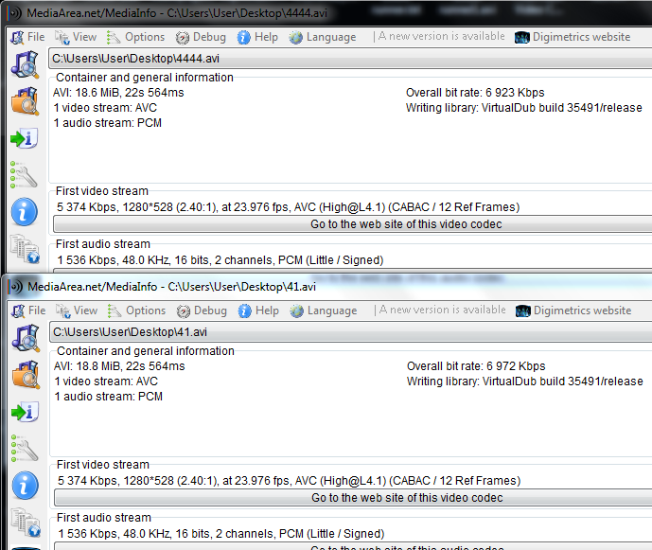Open the Language menu in the 41.avi window
This screenshot has height=550, width=652.
click(x=324, y=310)
